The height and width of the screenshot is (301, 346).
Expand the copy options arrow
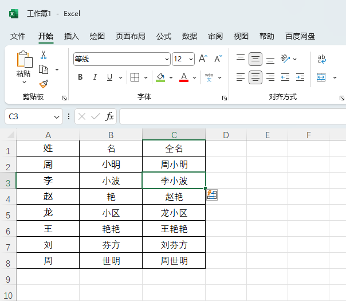(x=57, y=69)
